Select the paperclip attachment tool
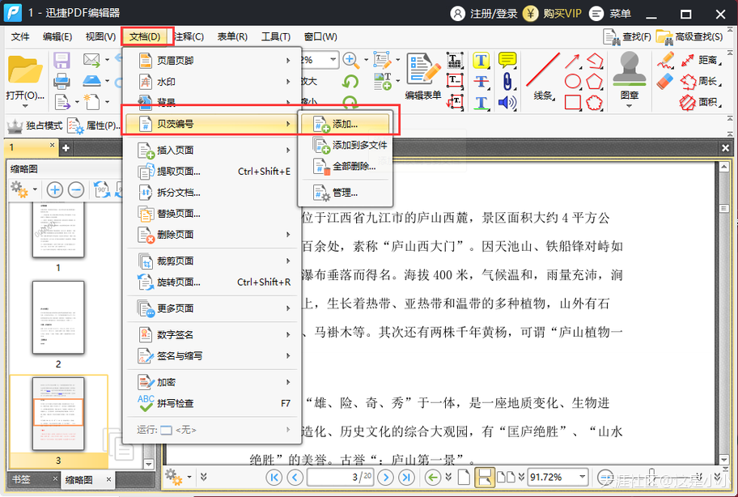The image size is (738, 497). click(507, 82)
